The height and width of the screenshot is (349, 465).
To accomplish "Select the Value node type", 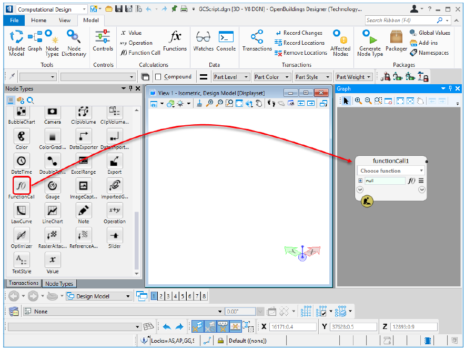I will pos(53,263).
